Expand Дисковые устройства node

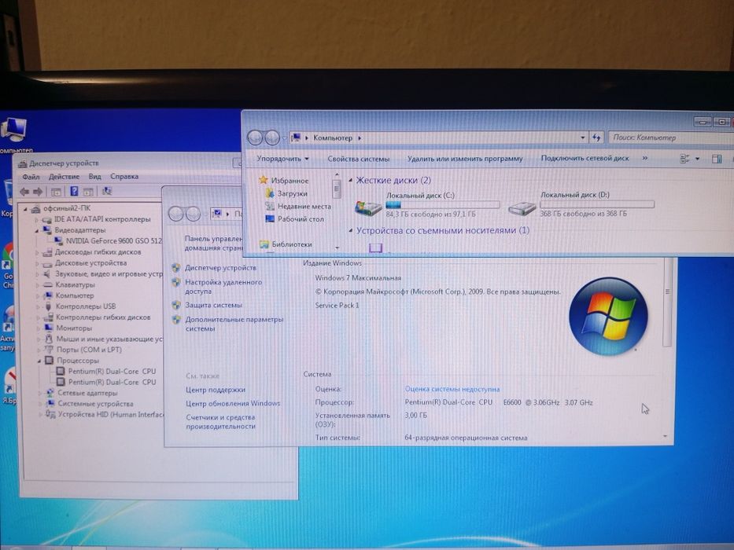pyautogui.click(x=38, y=263)
